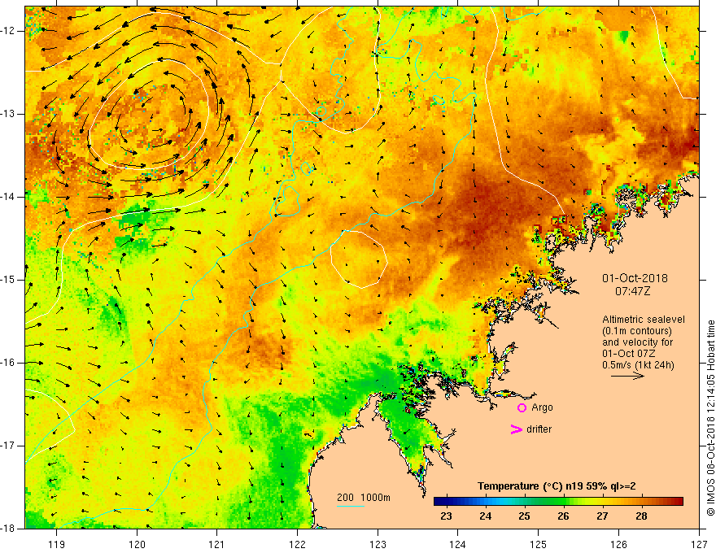716x553 pixels.
Task: Click the 'Temperature (°C) n19 59% ql>=2' title
Action: tap(557, 486)
